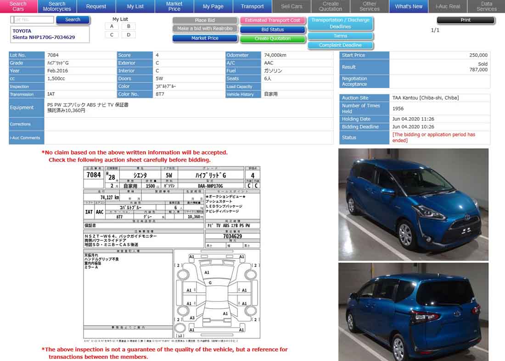
Task: Open Other Services menu
Action: pos(370,6)
